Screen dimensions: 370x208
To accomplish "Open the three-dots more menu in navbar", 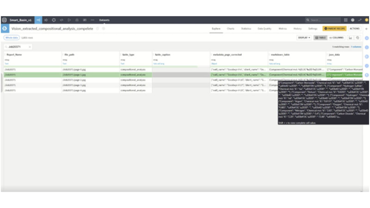I will tap(92, 20).
